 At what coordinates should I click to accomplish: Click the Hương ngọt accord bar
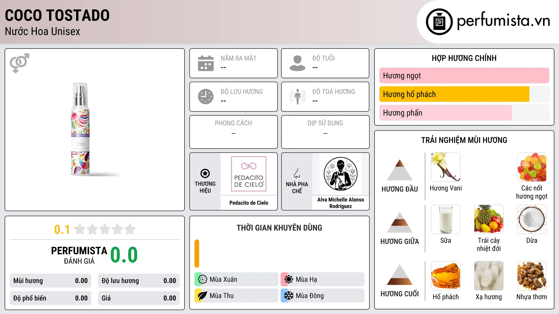click(x=464, y=76)
